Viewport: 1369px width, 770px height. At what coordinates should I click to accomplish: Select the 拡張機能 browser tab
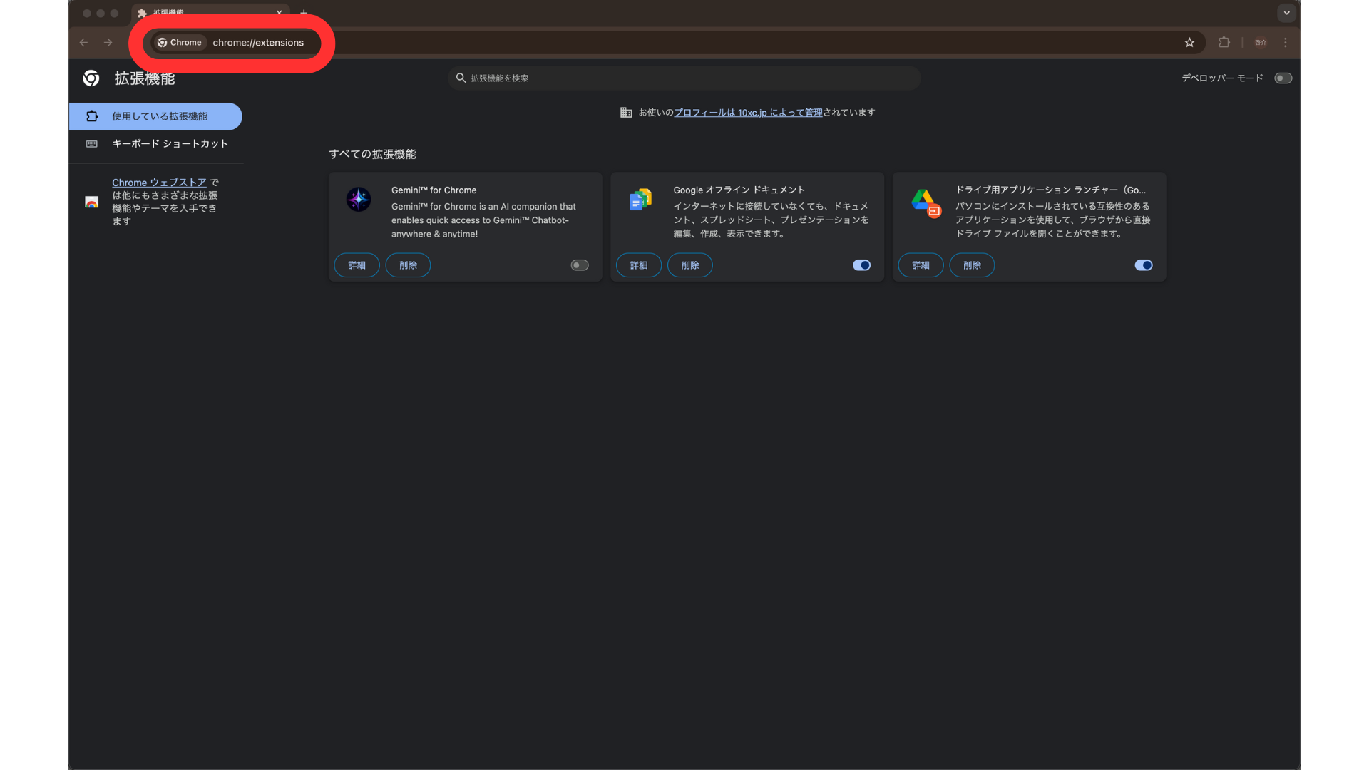pos(210,13)
